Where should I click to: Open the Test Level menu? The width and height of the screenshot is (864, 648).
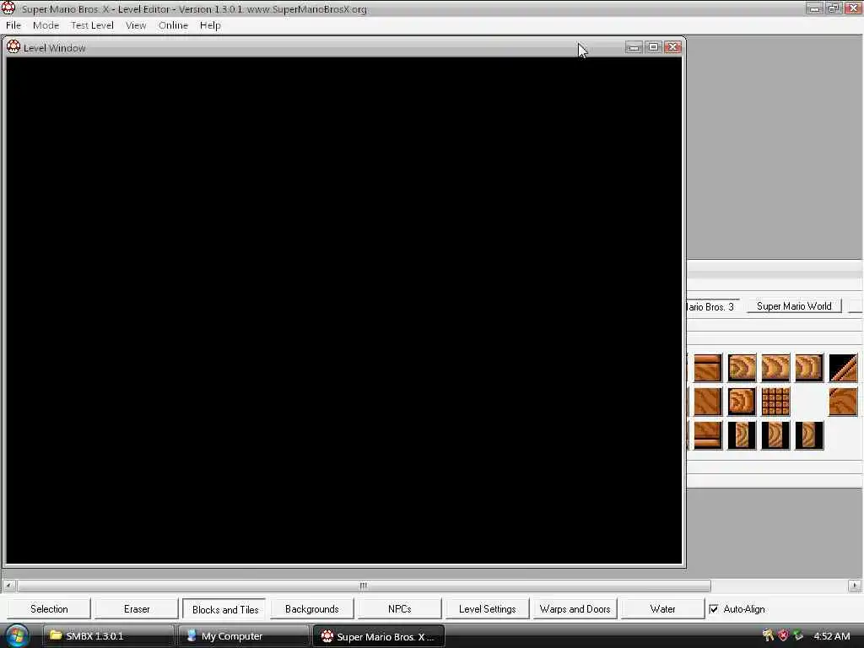click(x=92, y=25)
